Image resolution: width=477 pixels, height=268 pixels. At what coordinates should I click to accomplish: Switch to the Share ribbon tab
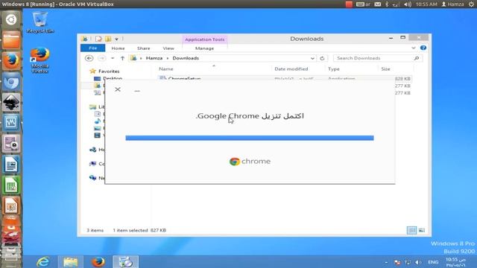click(143, 48)
